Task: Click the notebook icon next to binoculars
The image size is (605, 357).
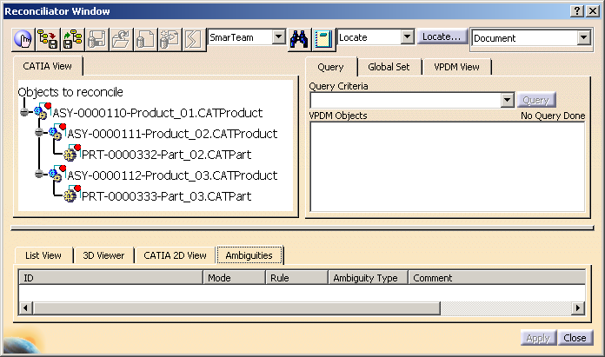Action: (323, 38)
